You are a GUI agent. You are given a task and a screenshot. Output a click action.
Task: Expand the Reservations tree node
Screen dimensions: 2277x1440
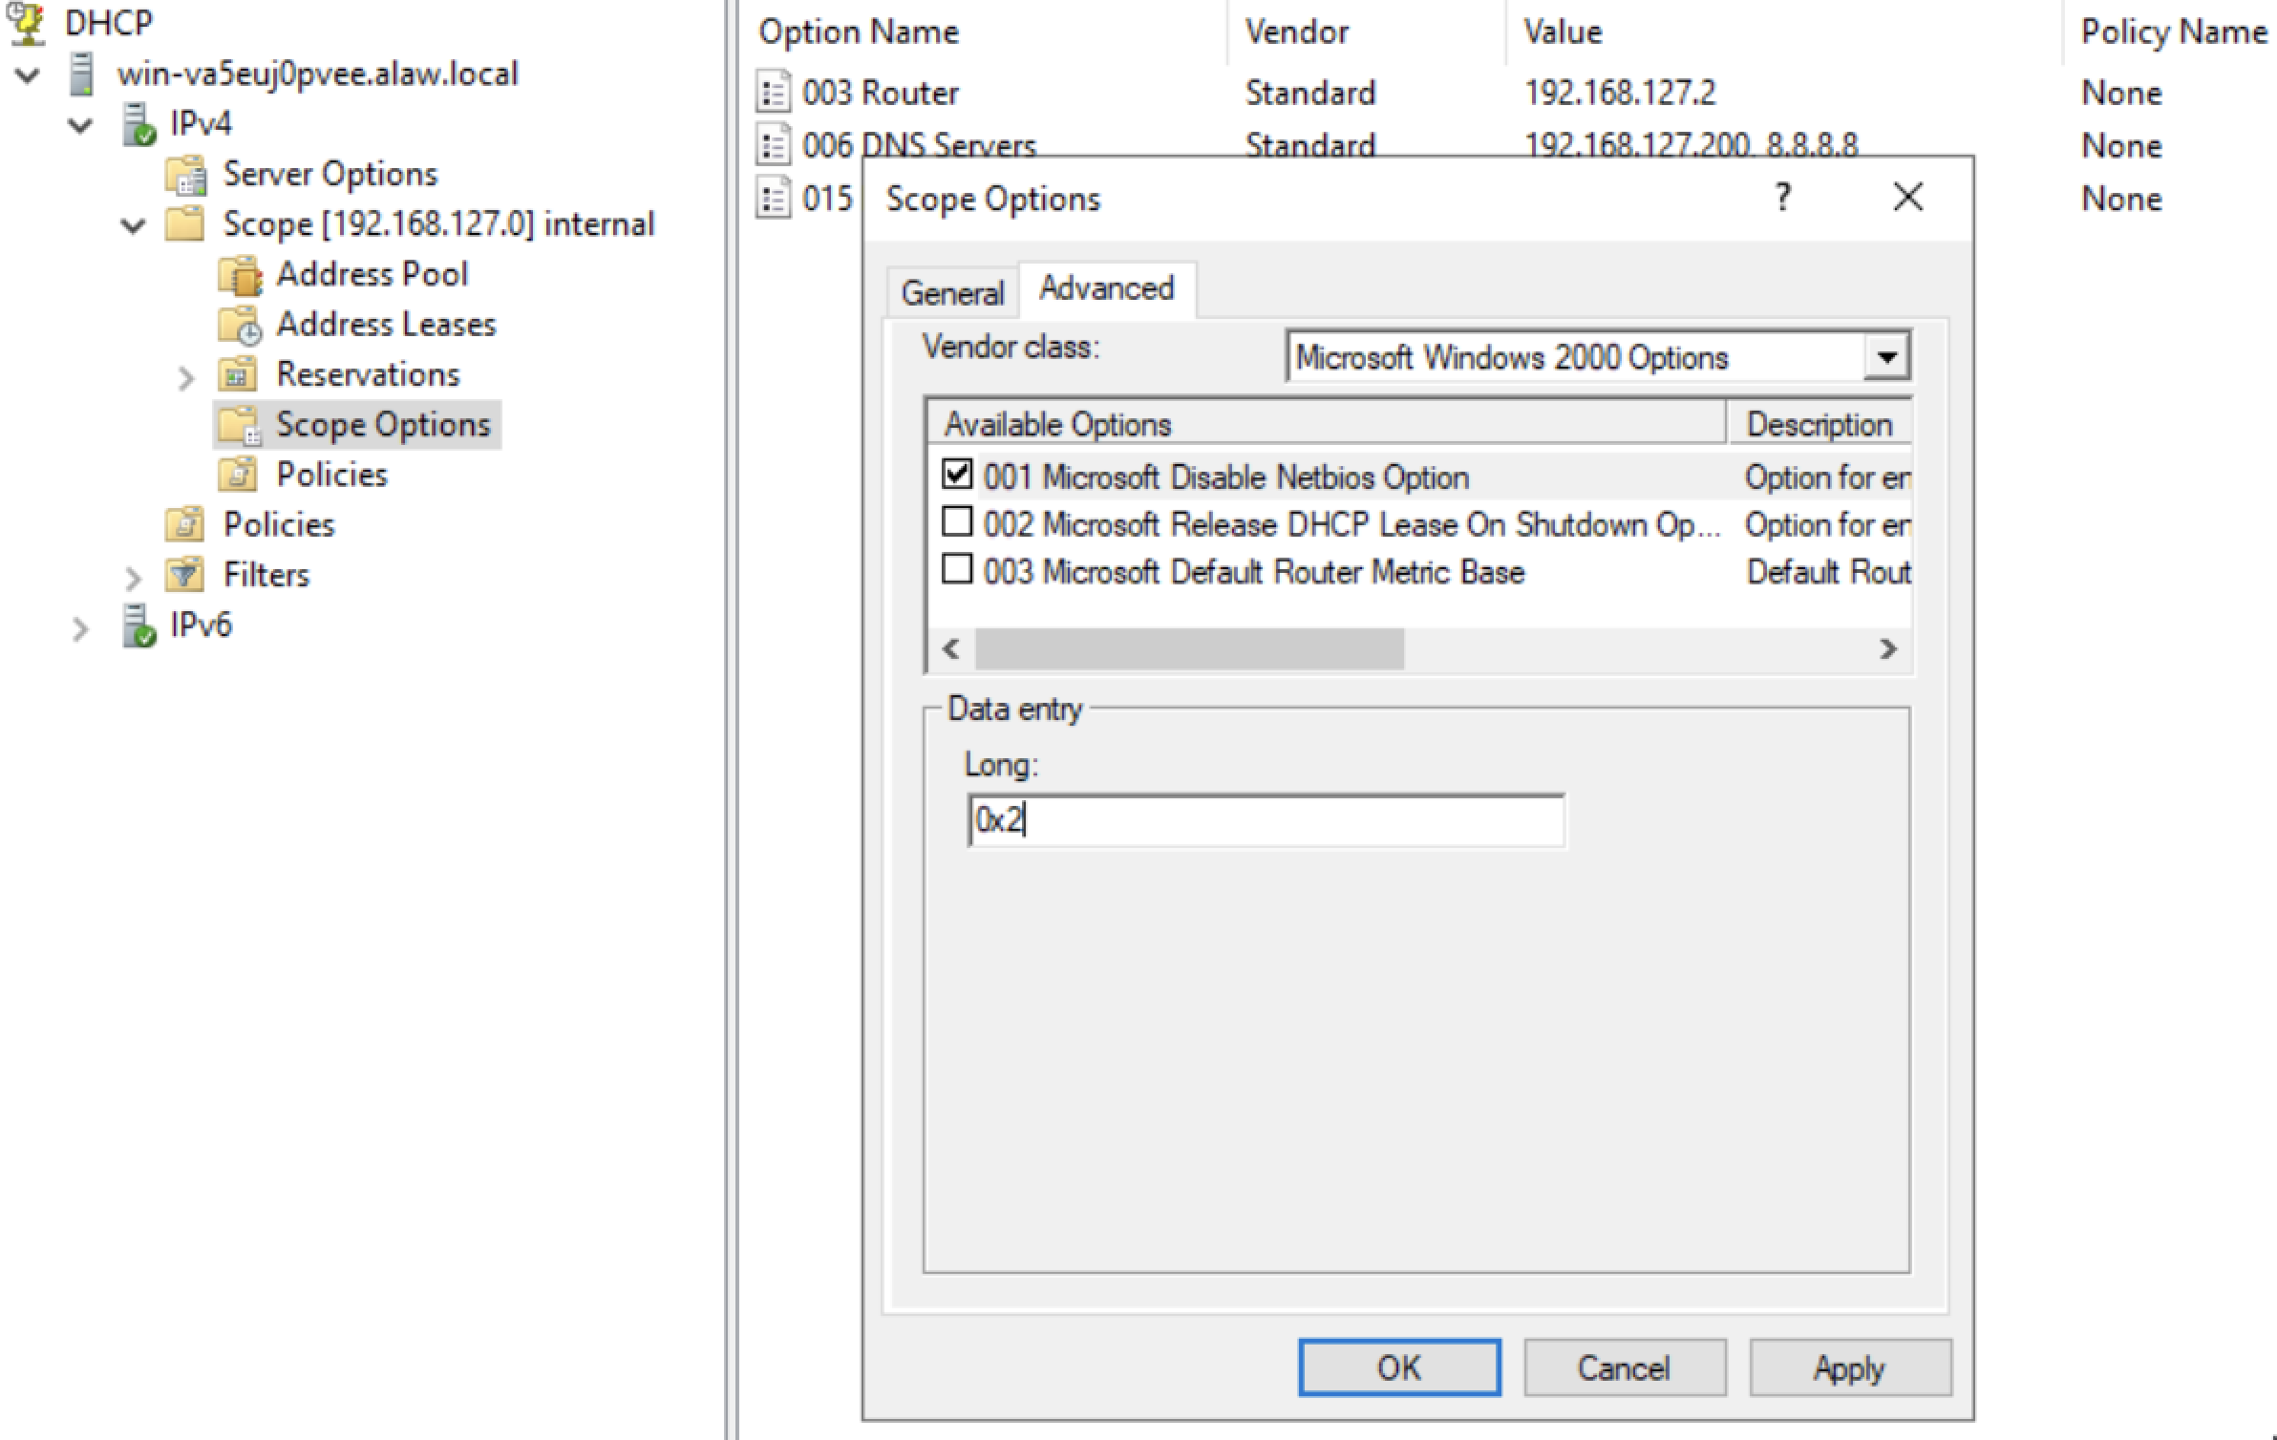183,377
